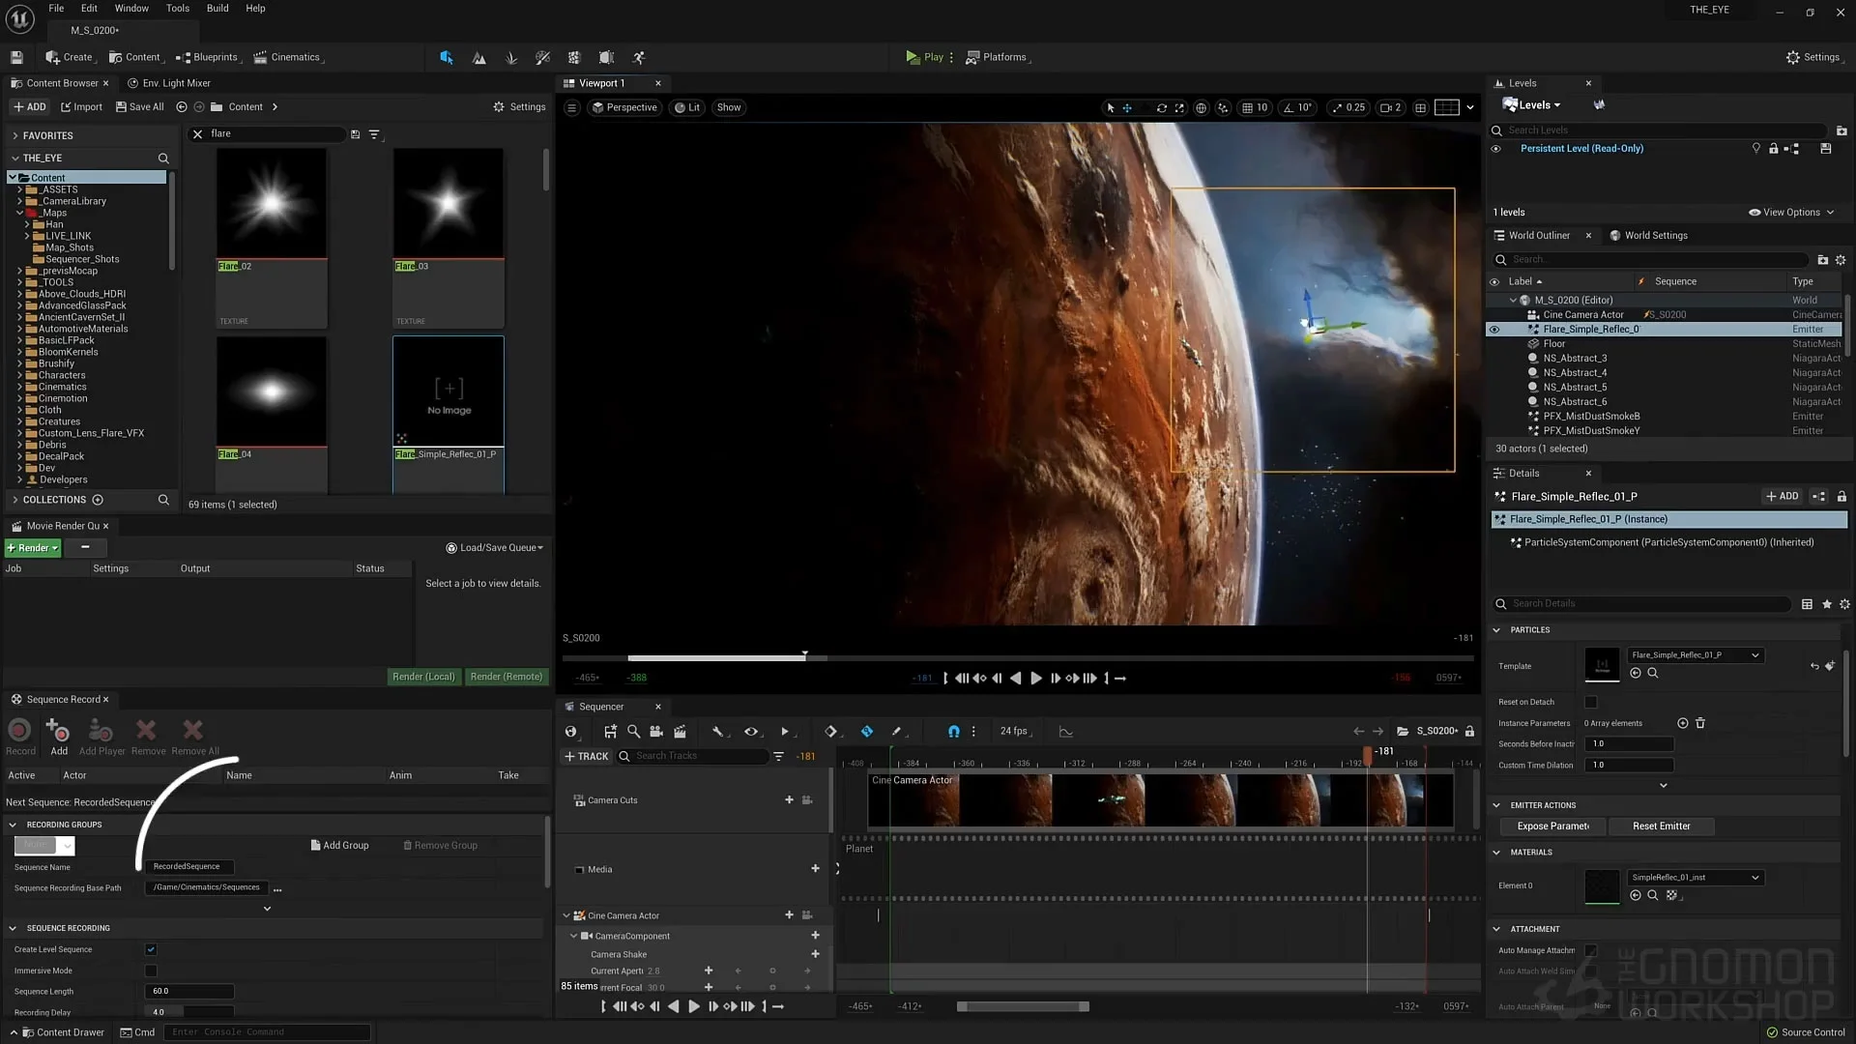The height and width of the screenshot is (1044, 1856).
Task: Click the Render (Local) button
Action: [423, 677]
